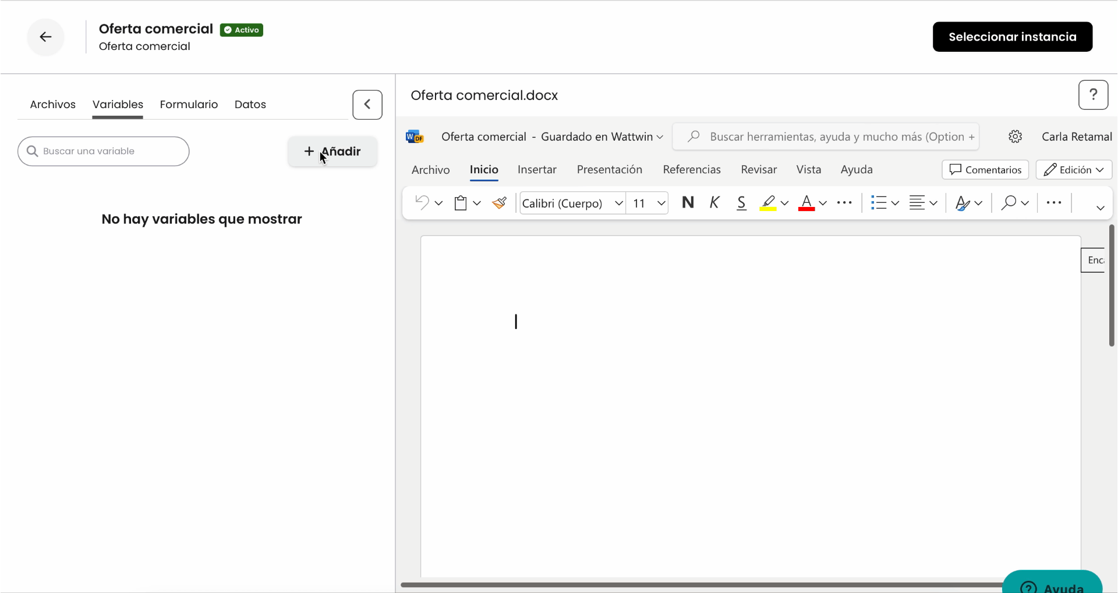Open the Archivo ribbon menu

click(431, 170)
